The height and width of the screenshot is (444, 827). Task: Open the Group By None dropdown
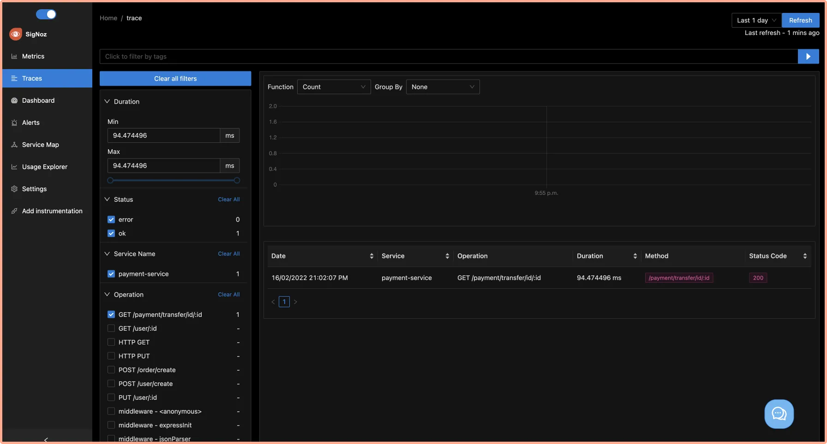442,87
